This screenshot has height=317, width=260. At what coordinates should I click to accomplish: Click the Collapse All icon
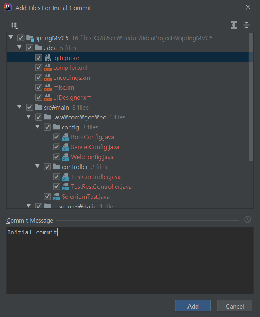(x=247, y=25)
